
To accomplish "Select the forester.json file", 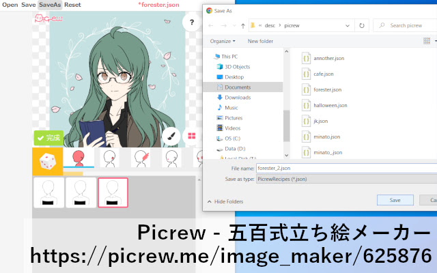I will 322,89.
